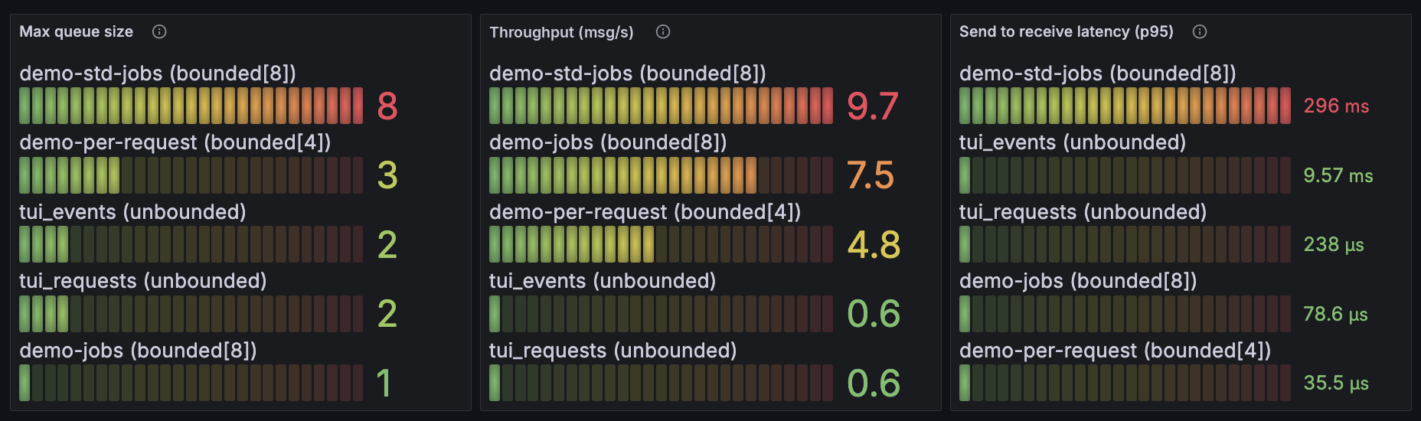Click demo-per-request gauge bar in Max queue size
The width and height of the screenshot is (1421, 421).
191,175
